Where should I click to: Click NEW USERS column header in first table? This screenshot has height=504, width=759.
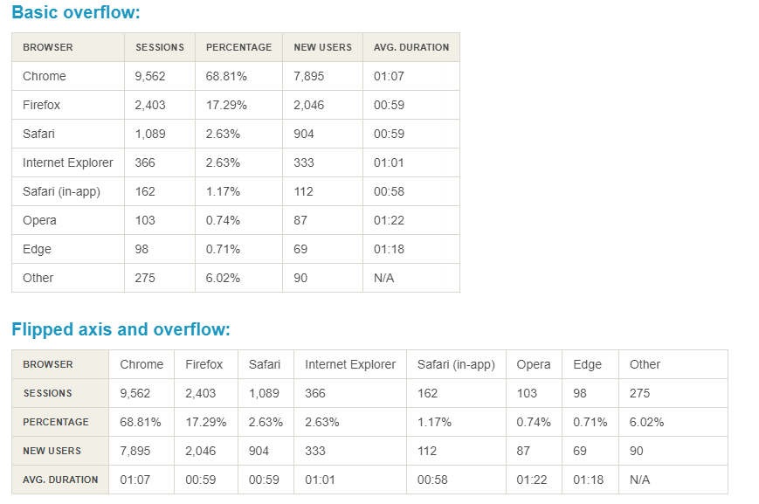[x=322, y=47]
